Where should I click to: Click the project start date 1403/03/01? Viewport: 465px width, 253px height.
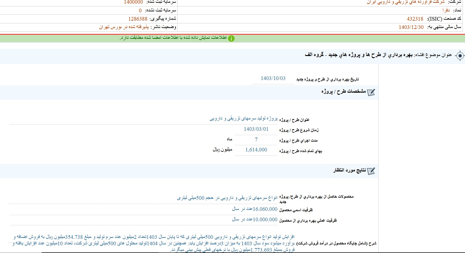[x=256, y=129]
